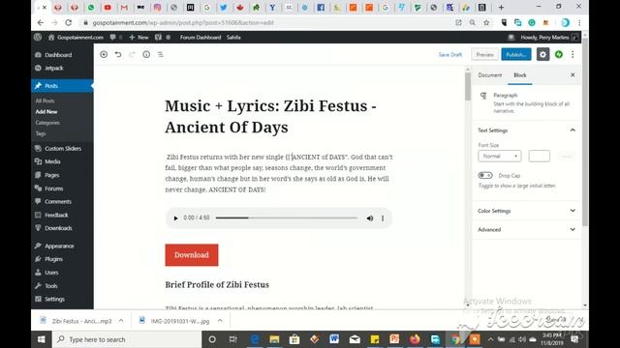
Task: Open Zibi Festus mp3 download options arrow
Action: pyautogui.click(x=121, y=321)
